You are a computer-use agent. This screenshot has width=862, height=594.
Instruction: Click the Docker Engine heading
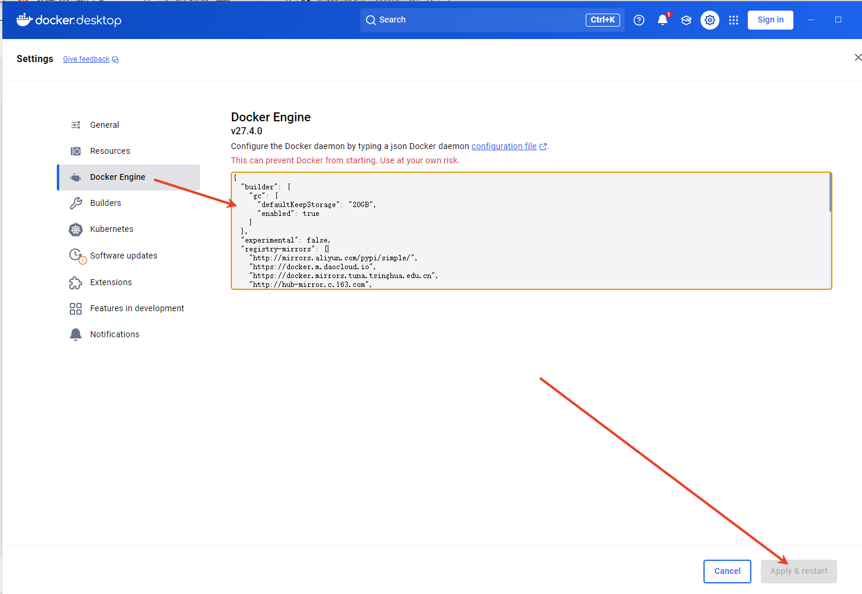[271, 117]
